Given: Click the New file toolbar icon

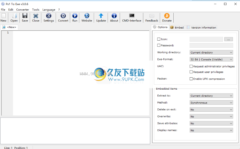Looking at the screenshot, I should 3,16.
